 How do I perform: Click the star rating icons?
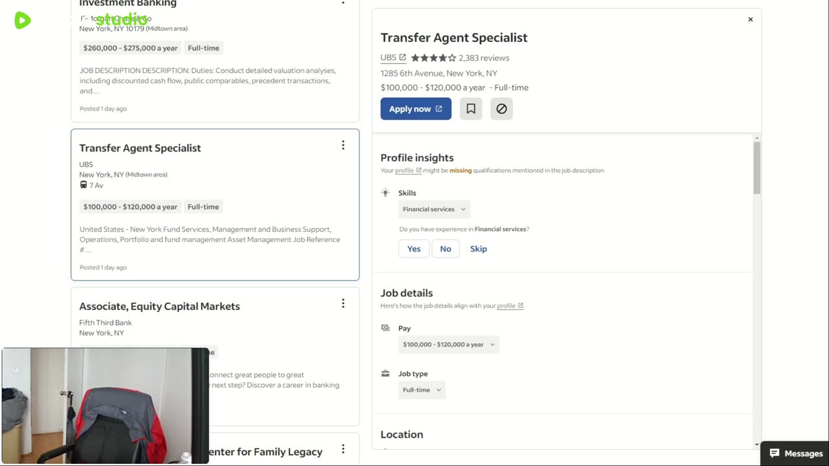coord(433,58)
